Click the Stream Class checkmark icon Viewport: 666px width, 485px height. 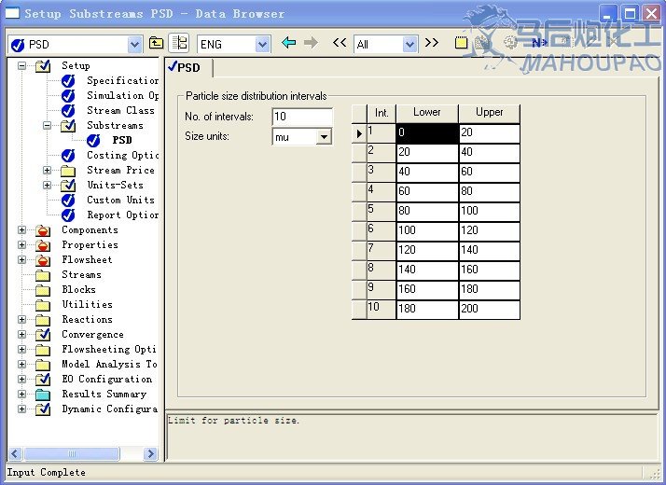pos(68,110)
